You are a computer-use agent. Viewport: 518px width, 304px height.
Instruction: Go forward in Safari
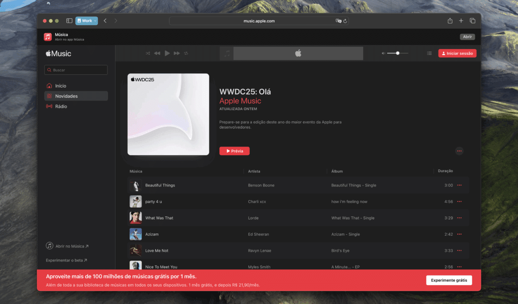click(x=116, y=21)
